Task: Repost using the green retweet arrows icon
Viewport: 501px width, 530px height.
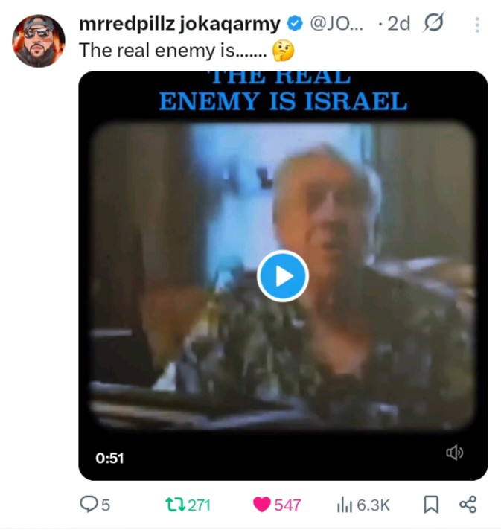Action: (x=175, y=505)
